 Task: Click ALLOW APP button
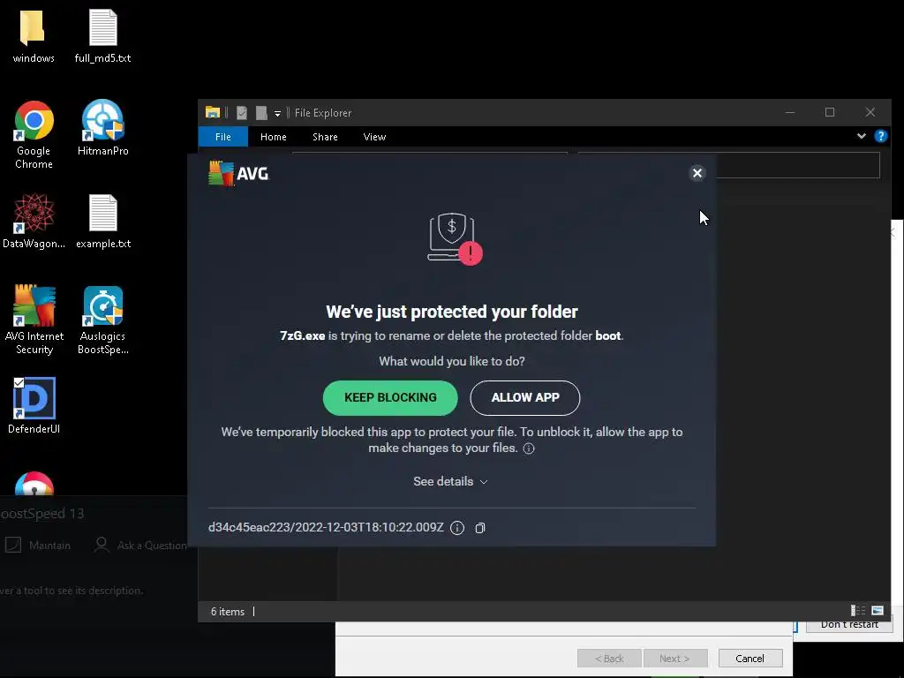click(525, 398)
